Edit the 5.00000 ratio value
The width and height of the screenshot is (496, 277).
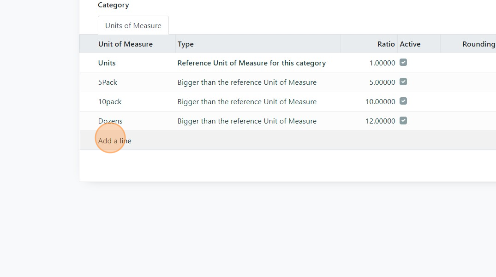[382, 83]
